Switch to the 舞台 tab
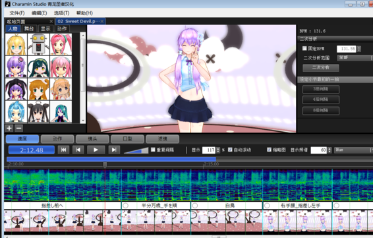 tap(29, 29)
